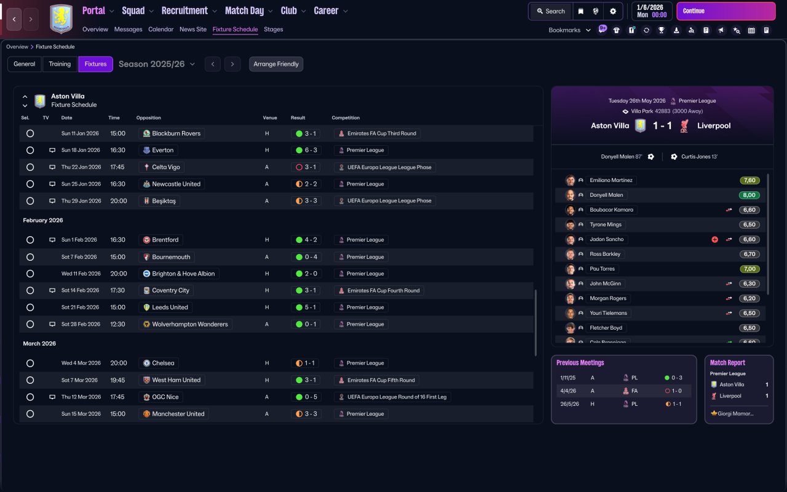This screenshot has height=492, width=787.
Task: Go to previous season with left arrow
Action: [213, 64]
